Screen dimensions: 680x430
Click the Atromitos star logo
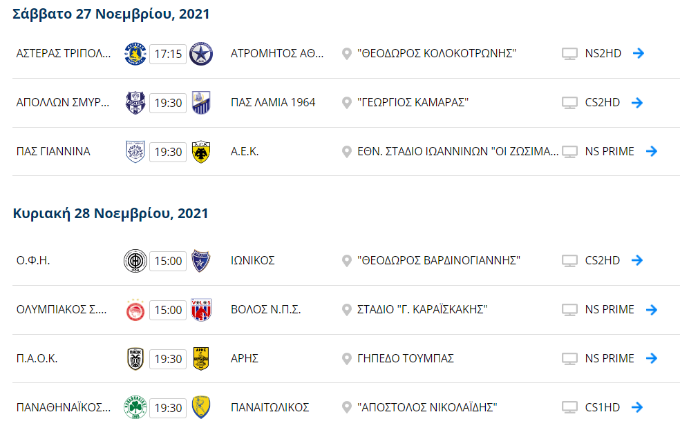[x=201, y=54]
